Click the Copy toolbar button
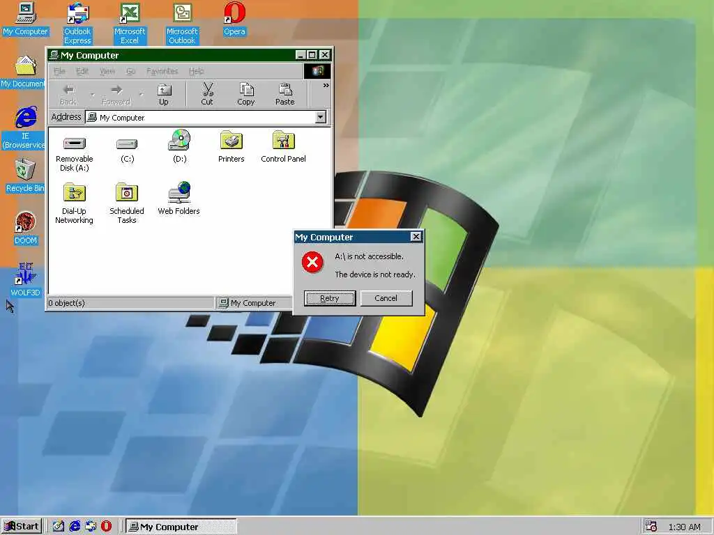 [246, 95]
